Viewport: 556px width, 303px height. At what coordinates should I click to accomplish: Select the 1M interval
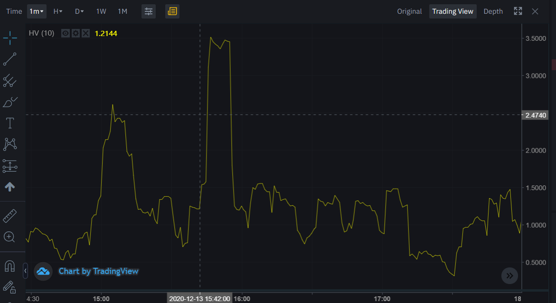pos(123,11)
